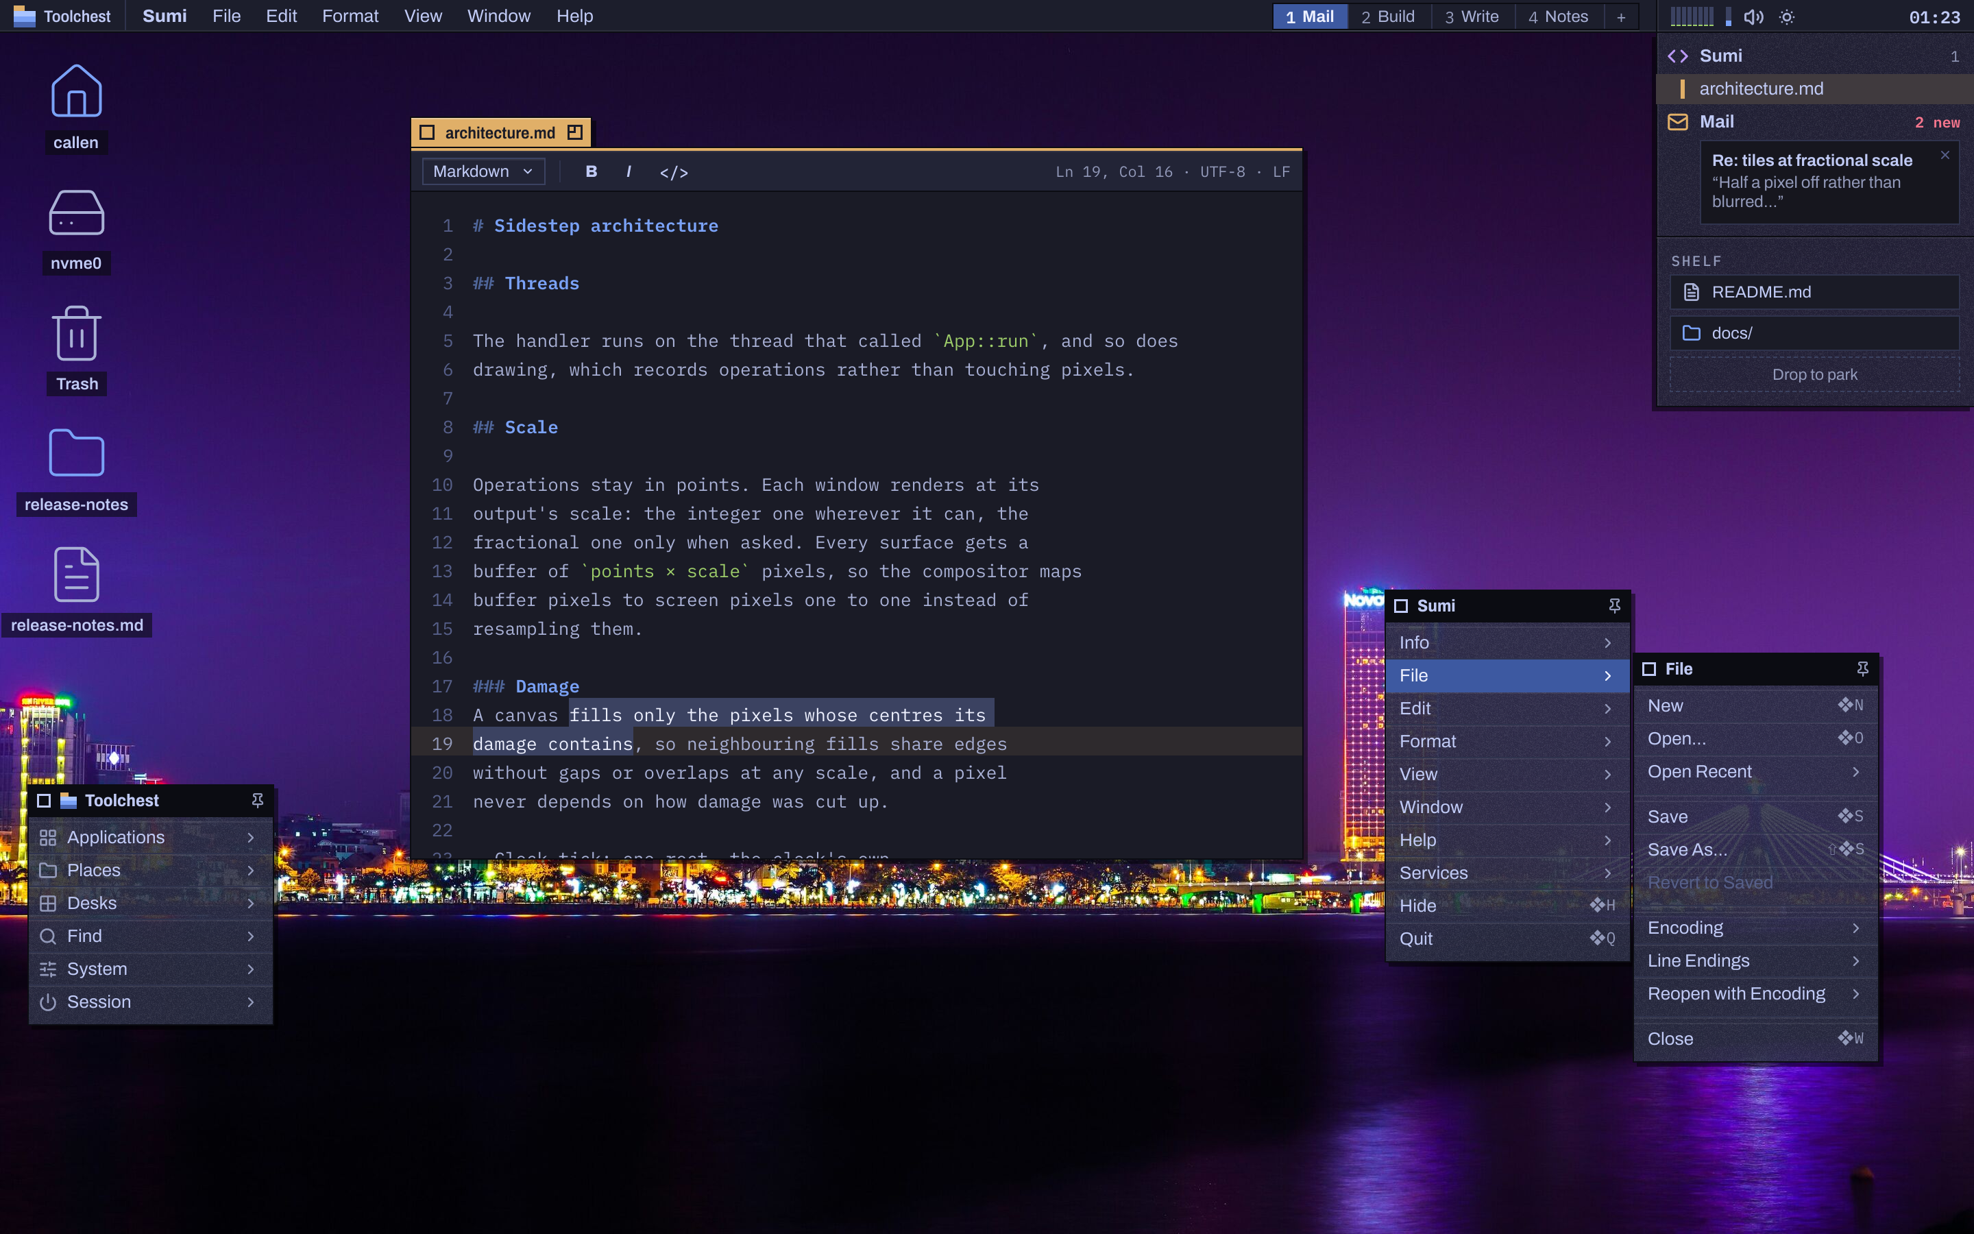1974x1234 pixels.
Task: Click the 01:23 clock in top bar
Action: (x=1934, y=17)
